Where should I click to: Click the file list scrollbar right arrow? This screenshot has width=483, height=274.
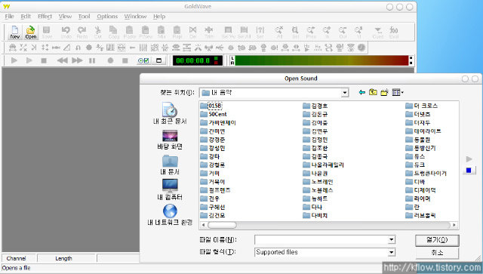[454, 225]
